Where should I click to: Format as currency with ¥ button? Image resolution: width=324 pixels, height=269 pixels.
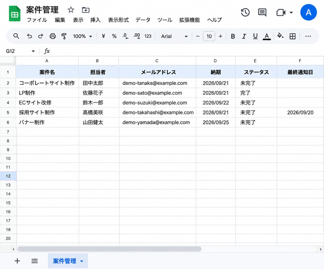pos(103,36)
